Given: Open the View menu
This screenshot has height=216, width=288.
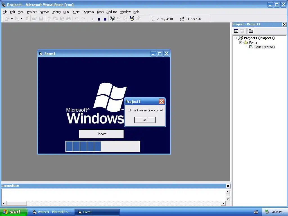Looking at the screenshot, I should (x=21, y=12).
